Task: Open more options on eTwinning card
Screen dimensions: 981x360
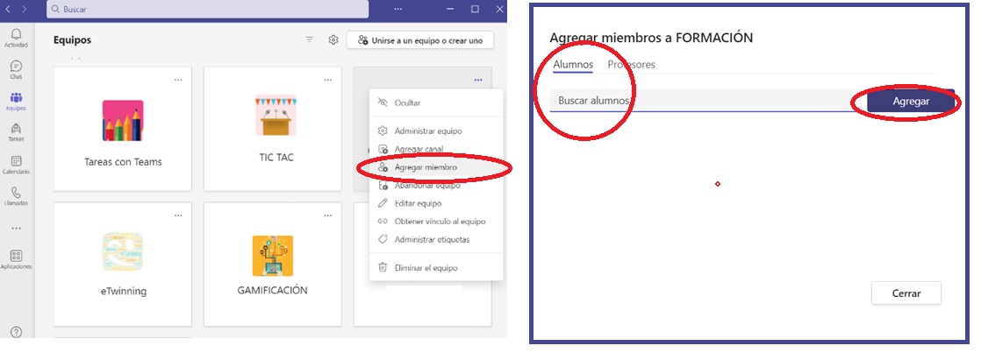Action: [178, 215]
